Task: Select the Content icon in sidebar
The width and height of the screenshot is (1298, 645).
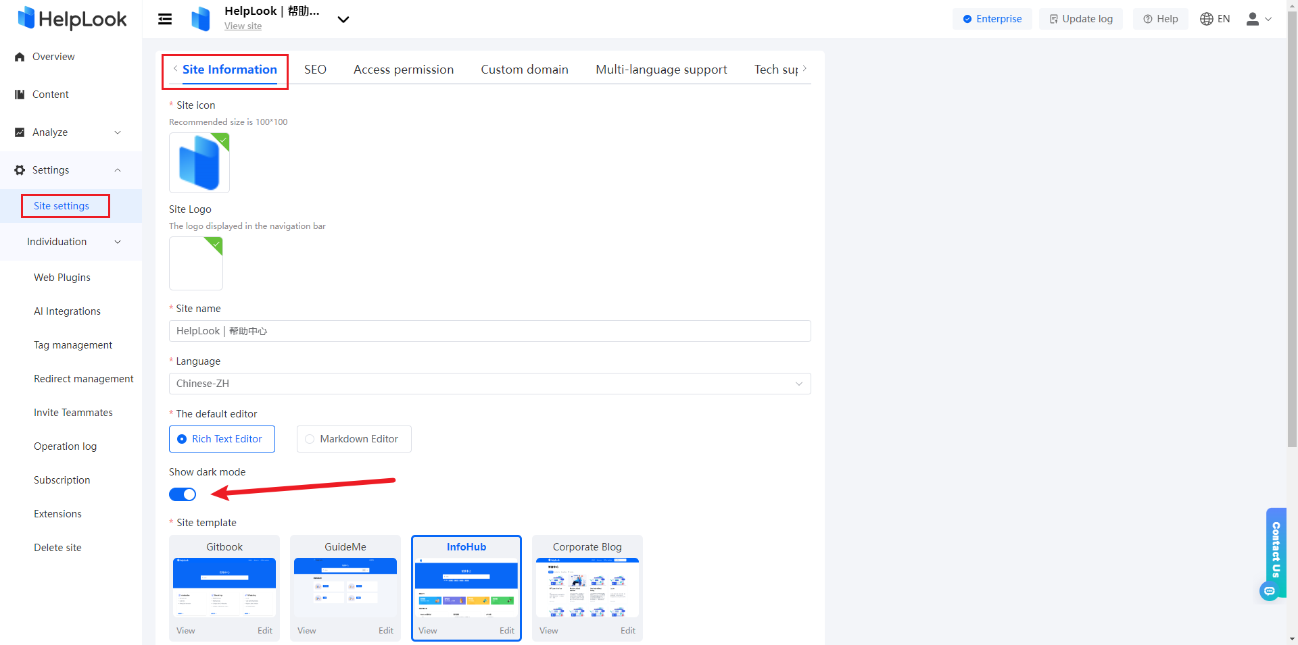Action: (20, 95)
